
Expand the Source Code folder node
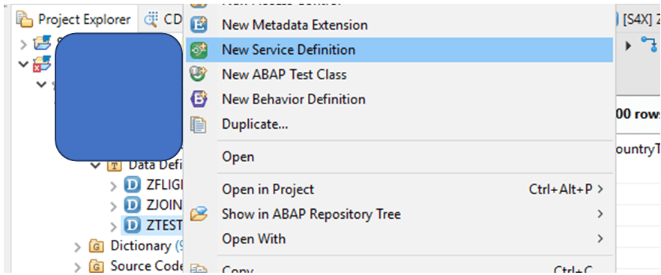click(78, 267)
